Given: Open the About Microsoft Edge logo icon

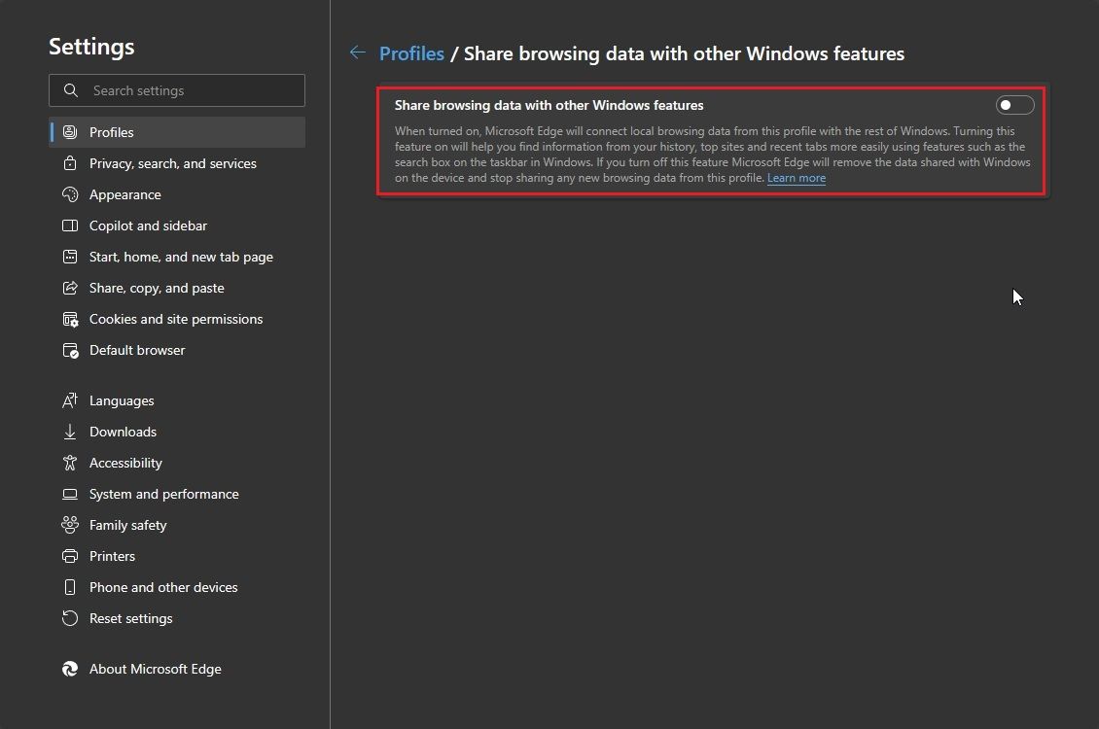Looking at the screenshot, I should pyautogui.click(x=69, y=669).
